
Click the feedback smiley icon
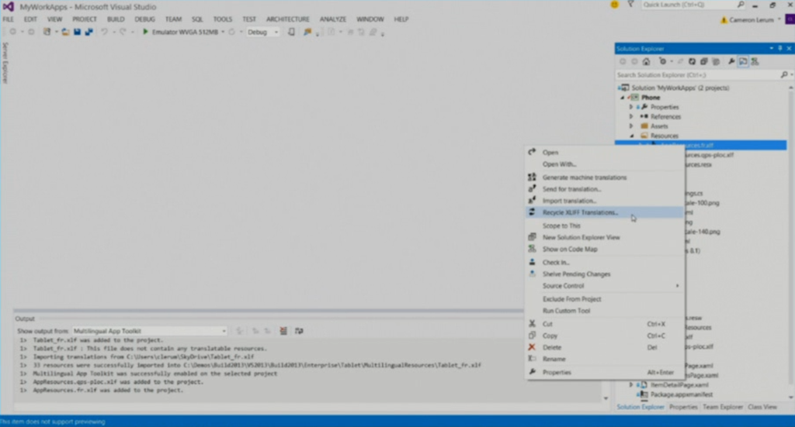pyautogui.click(x=615, y=5)
